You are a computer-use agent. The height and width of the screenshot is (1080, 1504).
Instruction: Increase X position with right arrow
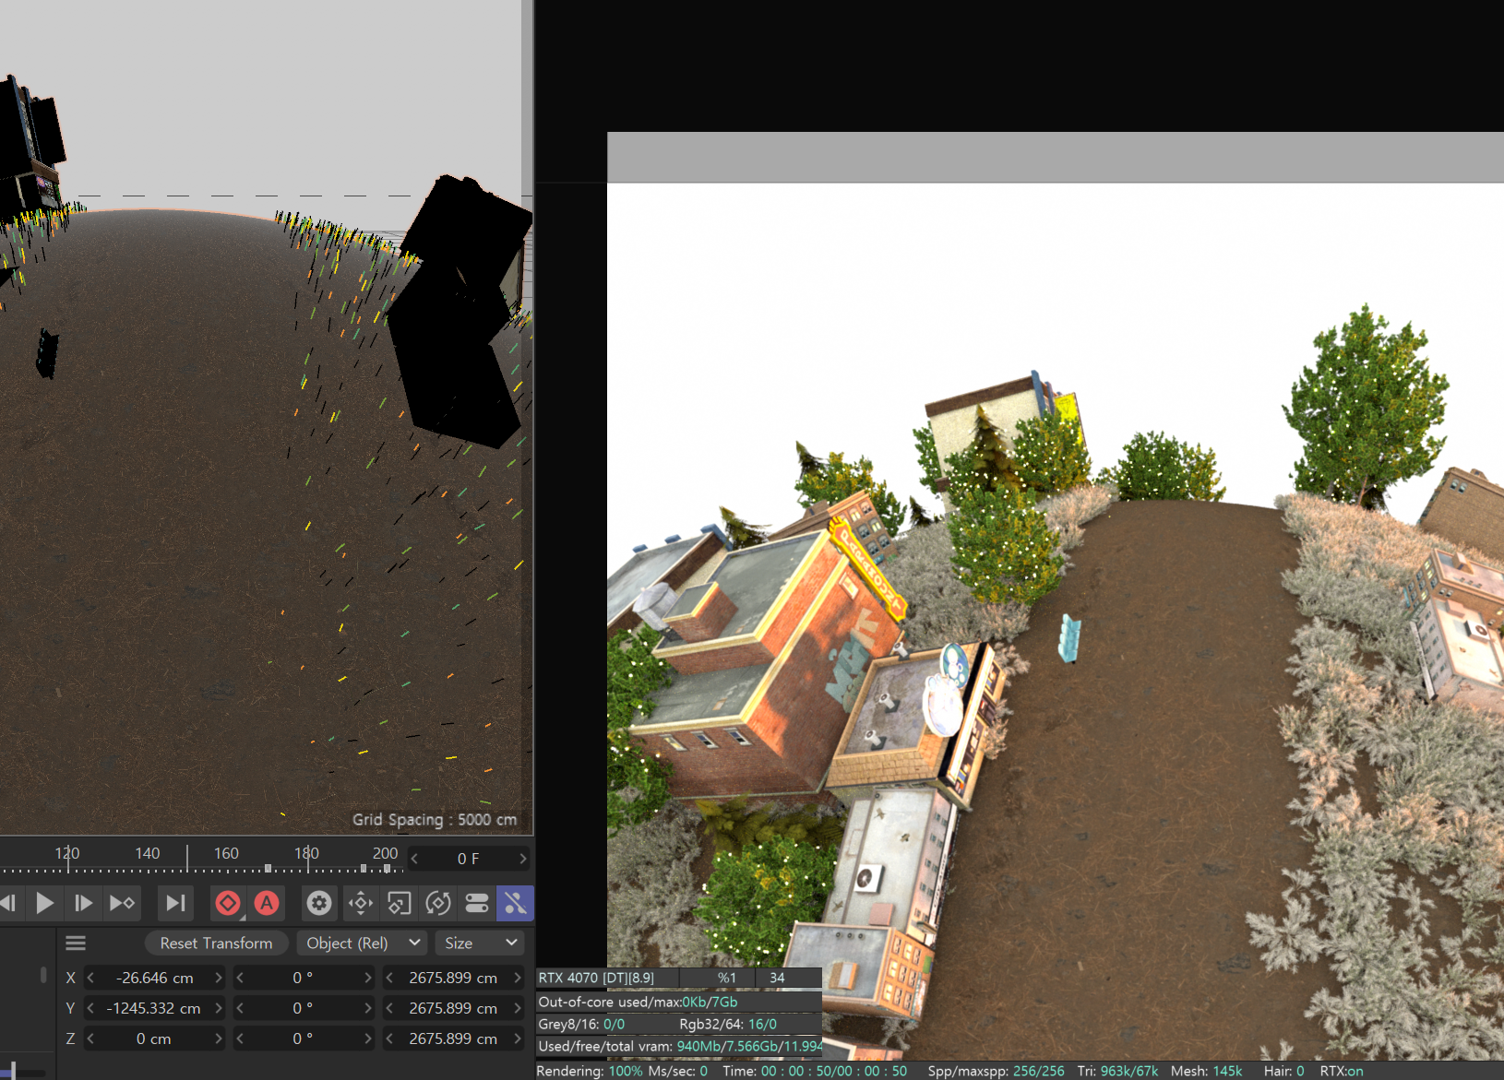coord(219,978)
